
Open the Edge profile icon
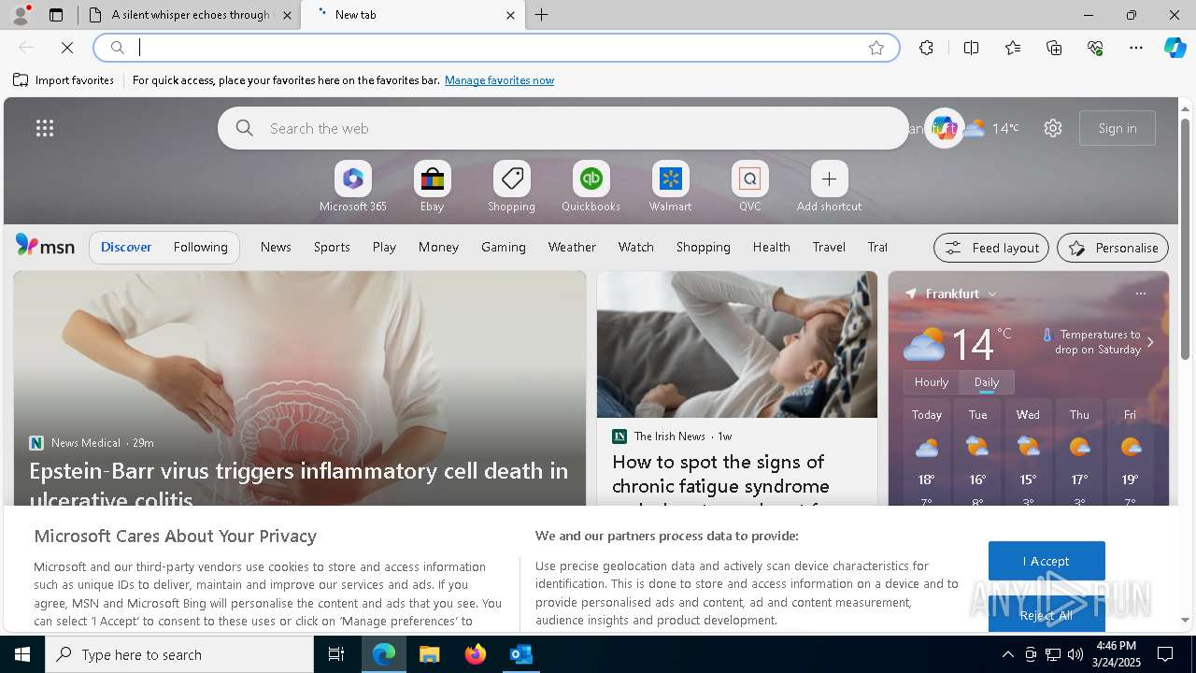(x=20, y=15)
